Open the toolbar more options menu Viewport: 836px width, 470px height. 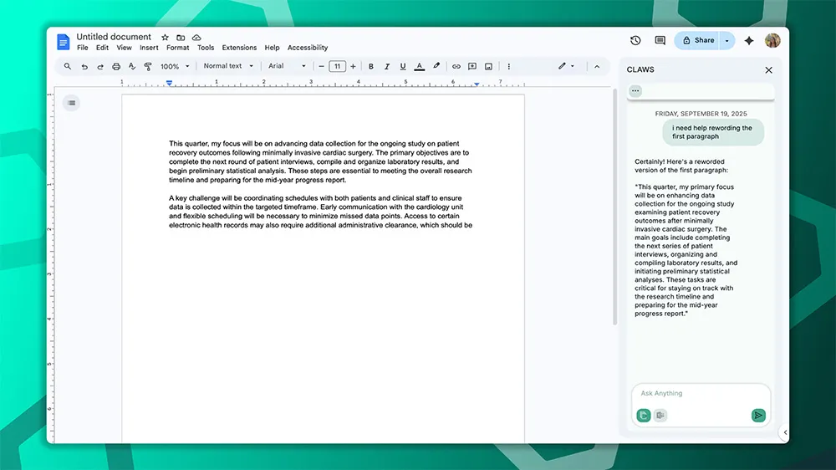pos(508,67)
